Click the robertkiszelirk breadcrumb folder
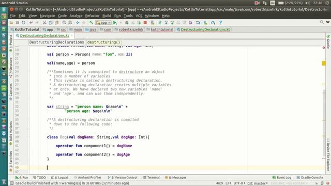 tap(129, 29)
